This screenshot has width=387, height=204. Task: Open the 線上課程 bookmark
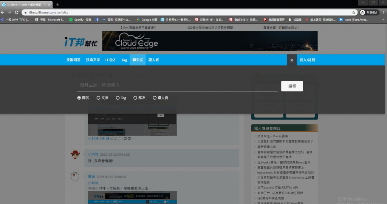320,20
